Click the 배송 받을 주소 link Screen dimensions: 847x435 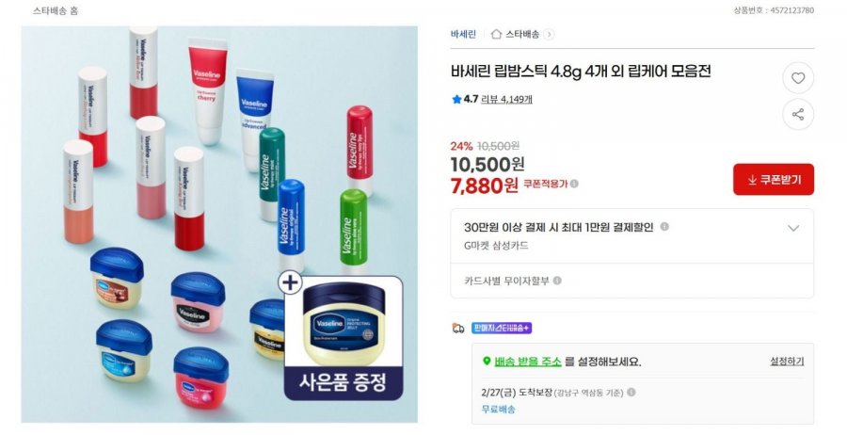[x=528, y=362]
